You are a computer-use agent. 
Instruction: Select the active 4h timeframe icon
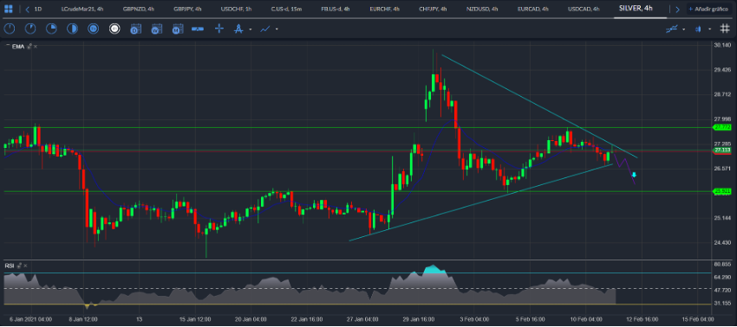pyautogui.click(x=114, y=29)
